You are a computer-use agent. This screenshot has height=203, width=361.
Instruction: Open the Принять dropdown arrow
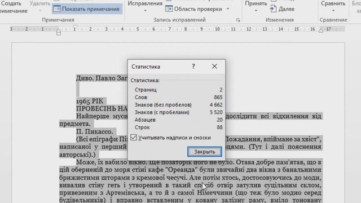pyautogui.click(x=256, y=11)
